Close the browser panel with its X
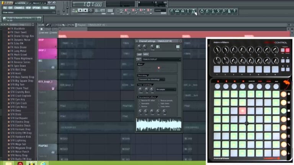This screenshot has height=165, width=294. click(33, 24)
